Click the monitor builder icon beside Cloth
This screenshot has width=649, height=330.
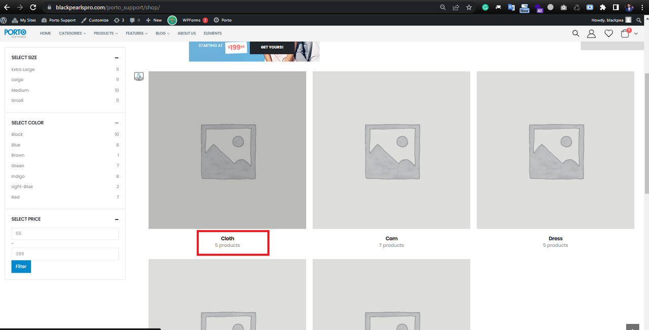pos(139,76)
